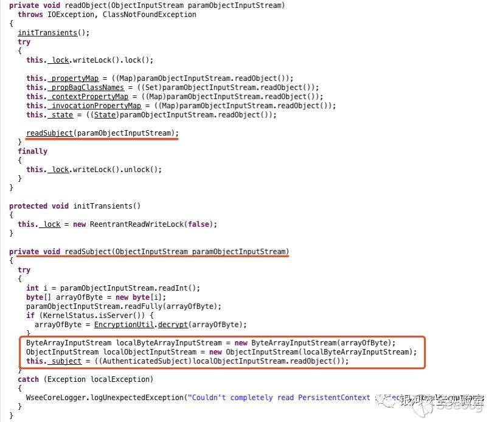
Task: Open the decrypt method link
Action: 173,325
